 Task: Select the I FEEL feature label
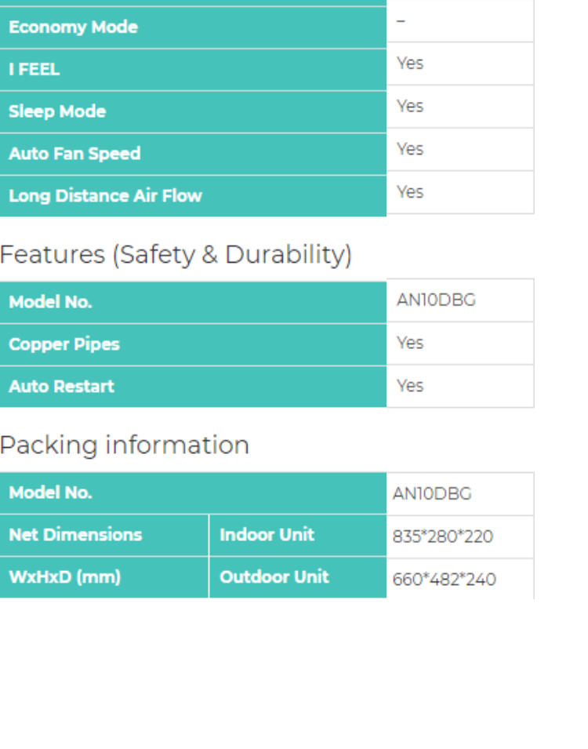(x=34, y=69)
